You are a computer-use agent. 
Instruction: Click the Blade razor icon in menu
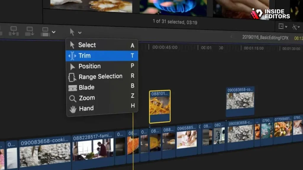pos(73,88)
